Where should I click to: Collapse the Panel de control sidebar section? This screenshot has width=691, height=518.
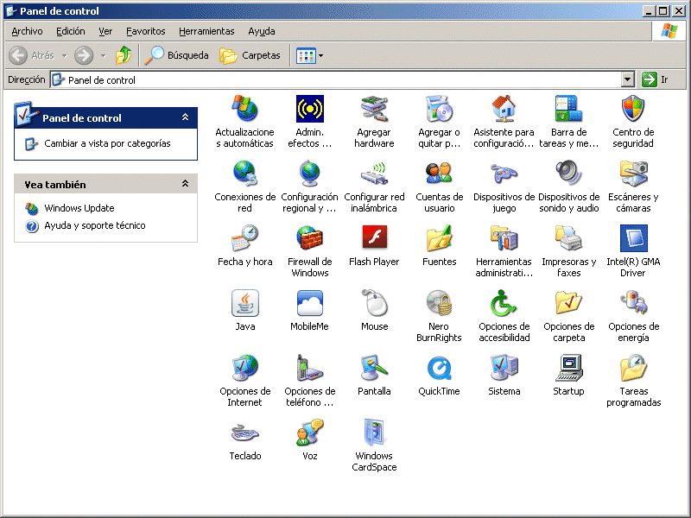[x=185, y=117]
